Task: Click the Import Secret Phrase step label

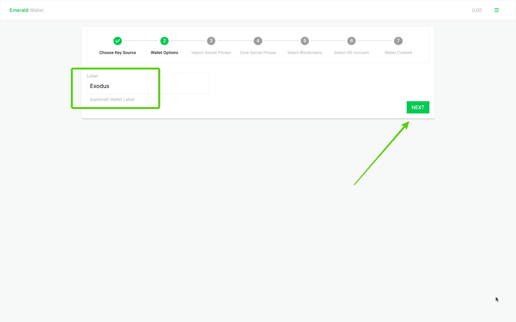Action: (x=211, y=53)
